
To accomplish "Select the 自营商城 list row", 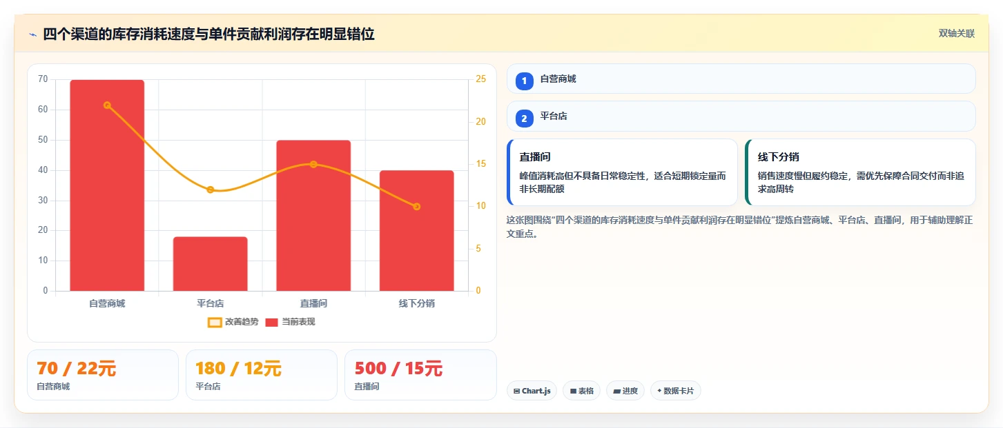I will 741,79.
